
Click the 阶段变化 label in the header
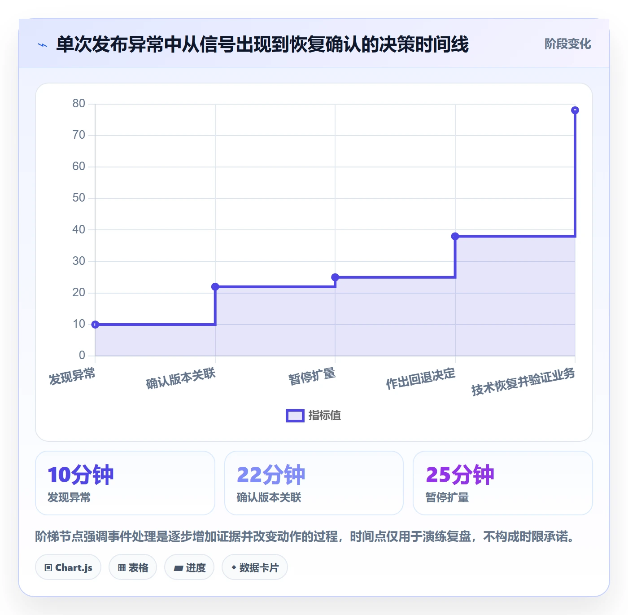tap(567, 44)
